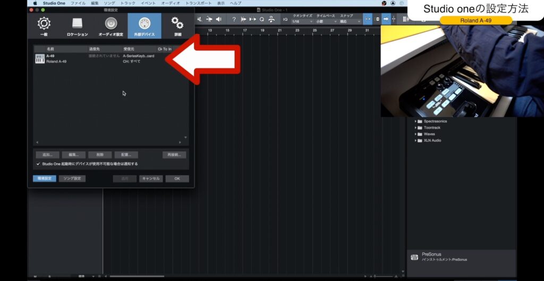Open the タイムベース 小節 dropdown
Image resolution: width=544 pixels, height=281 pixels.
(326, 21)
